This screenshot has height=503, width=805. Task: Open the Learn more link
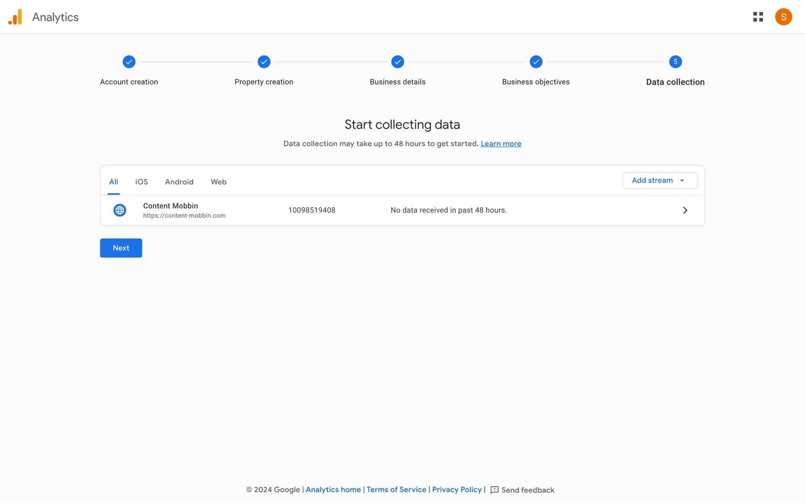[501, 143]
